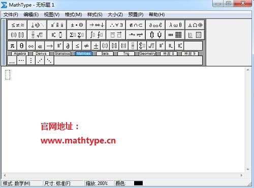Switch to the Sets tab
Screen dimensions: 254x188
coord(105,54)
